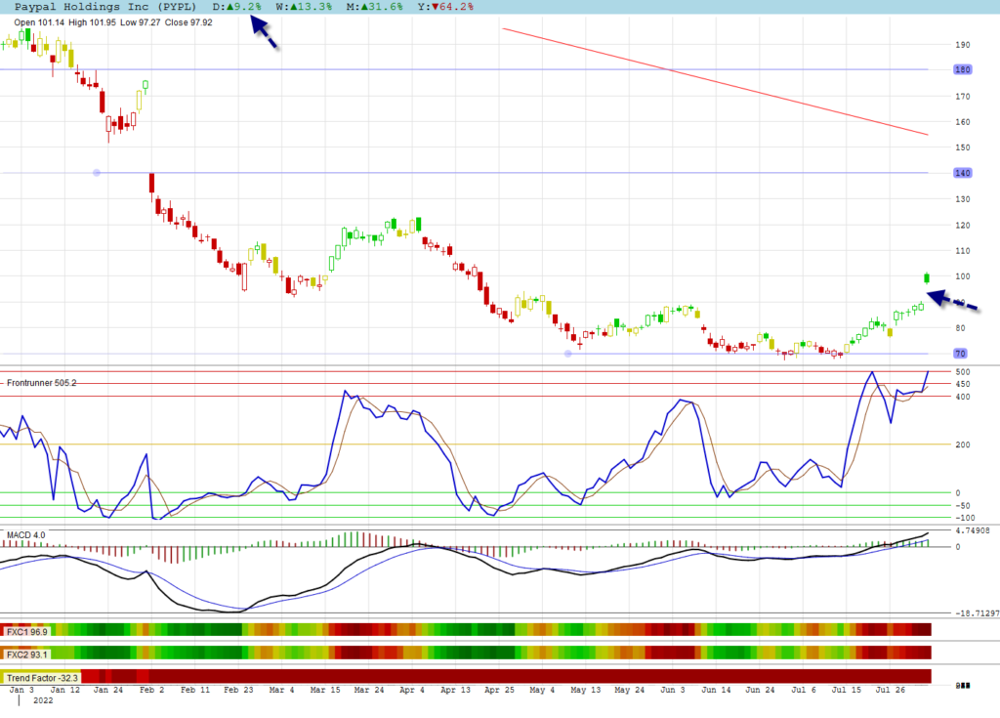Viewport: 1000px width, 718px height.
Task: Select the Jul 15 date on the time axis
Action: coord(847,690)
